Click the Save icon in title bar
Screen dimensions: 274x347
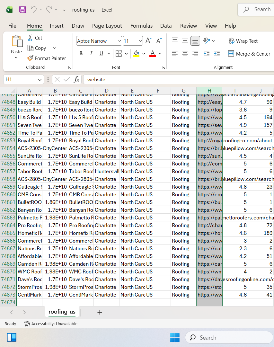[x=22, y=10]
